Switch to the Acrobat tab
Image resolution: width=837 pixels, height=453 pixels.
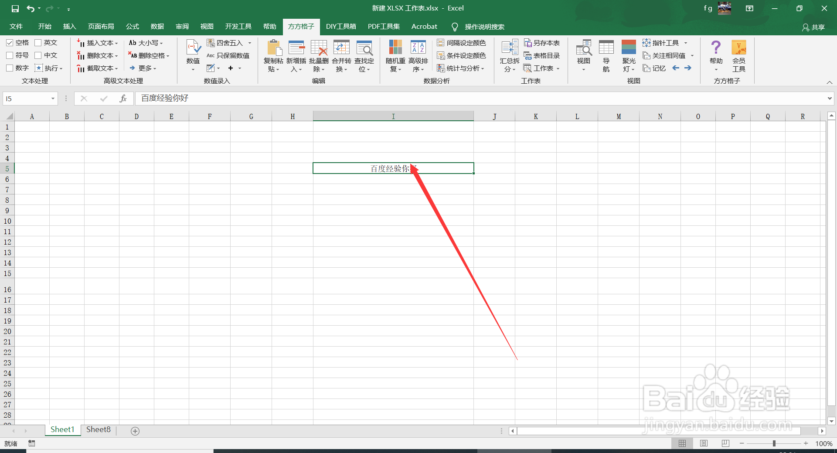pyautogui.click(x=424, y=27)
